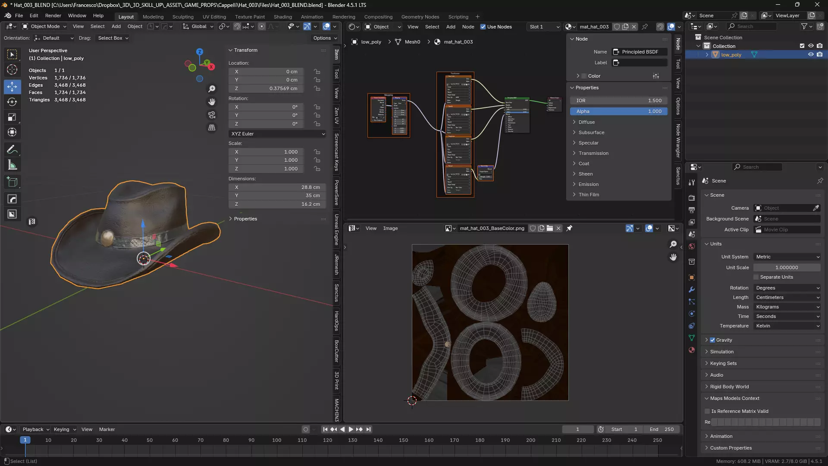Expand the Subsurface section in node properties
828x466 pixels.
point(591,132)
